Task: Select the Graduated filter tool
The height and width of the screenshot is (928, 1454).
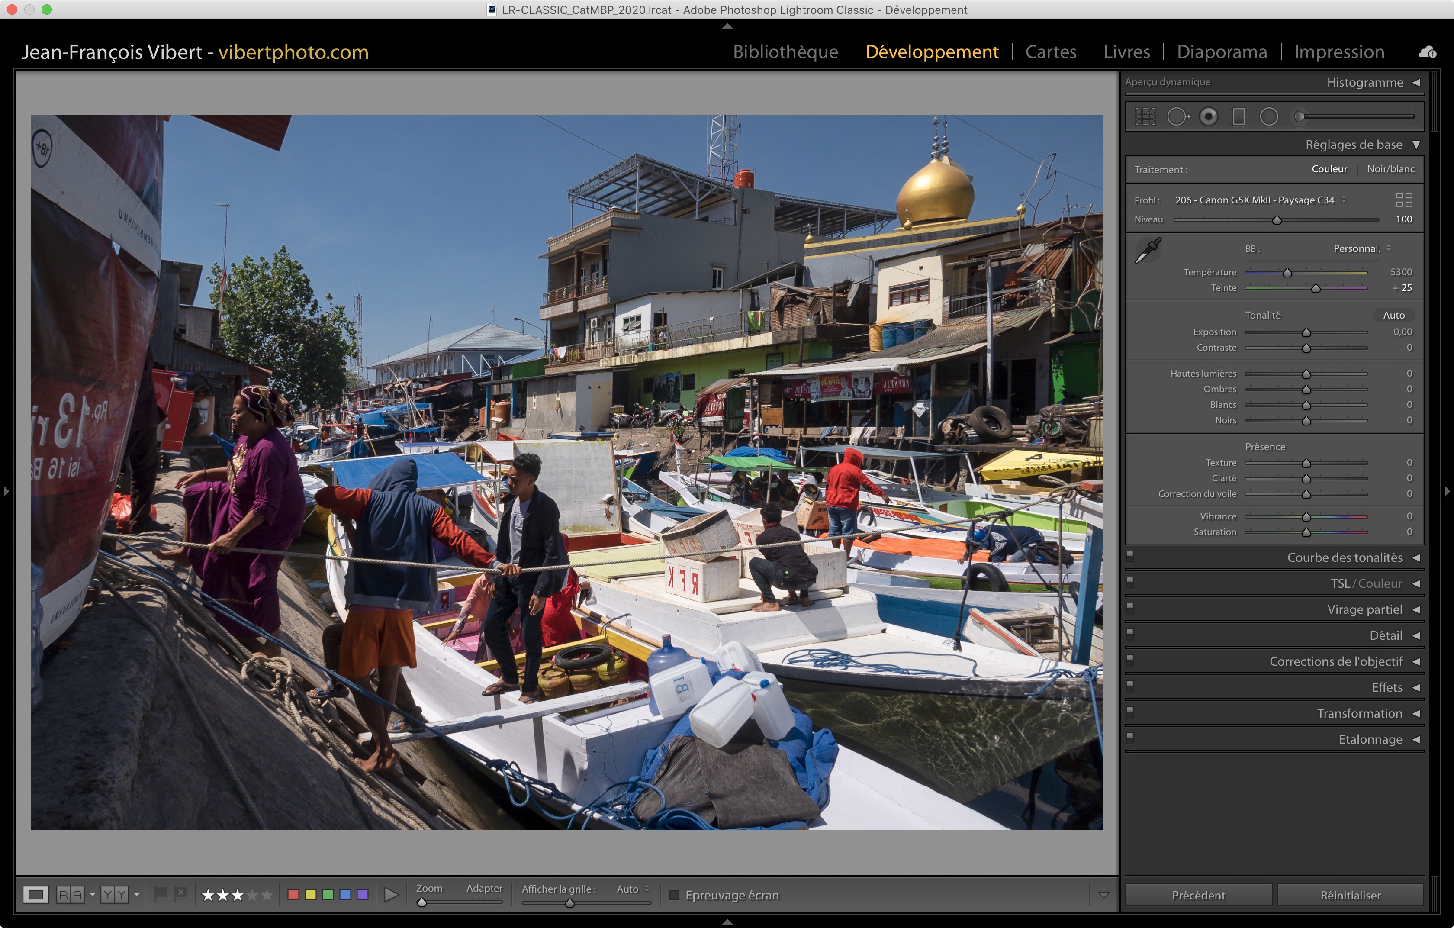Action: [x=1238, y=116]
